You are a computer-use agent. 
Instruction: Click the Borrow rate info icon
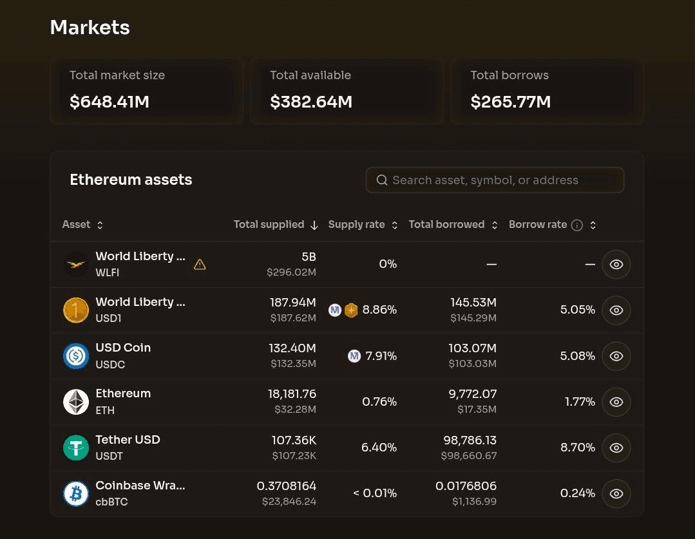576,225
